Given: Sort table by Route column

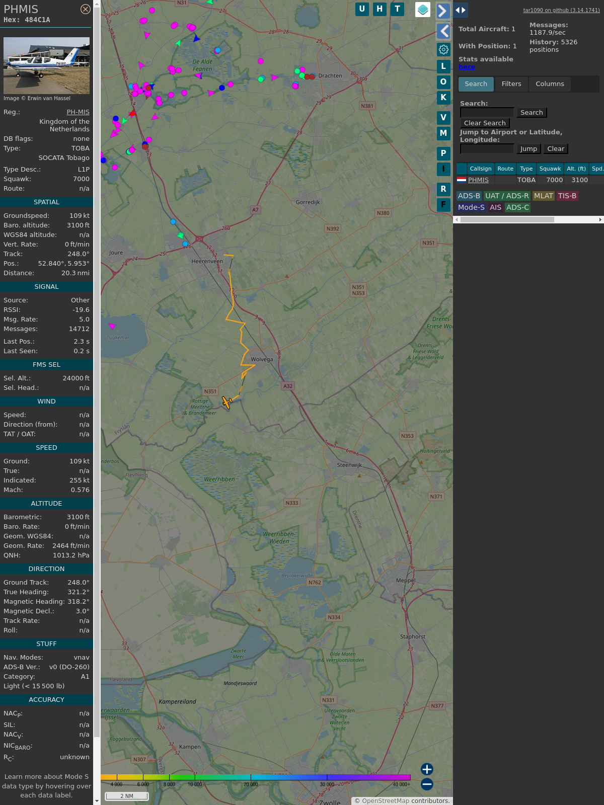Looking at the screenshot, I should click(505, 169).
